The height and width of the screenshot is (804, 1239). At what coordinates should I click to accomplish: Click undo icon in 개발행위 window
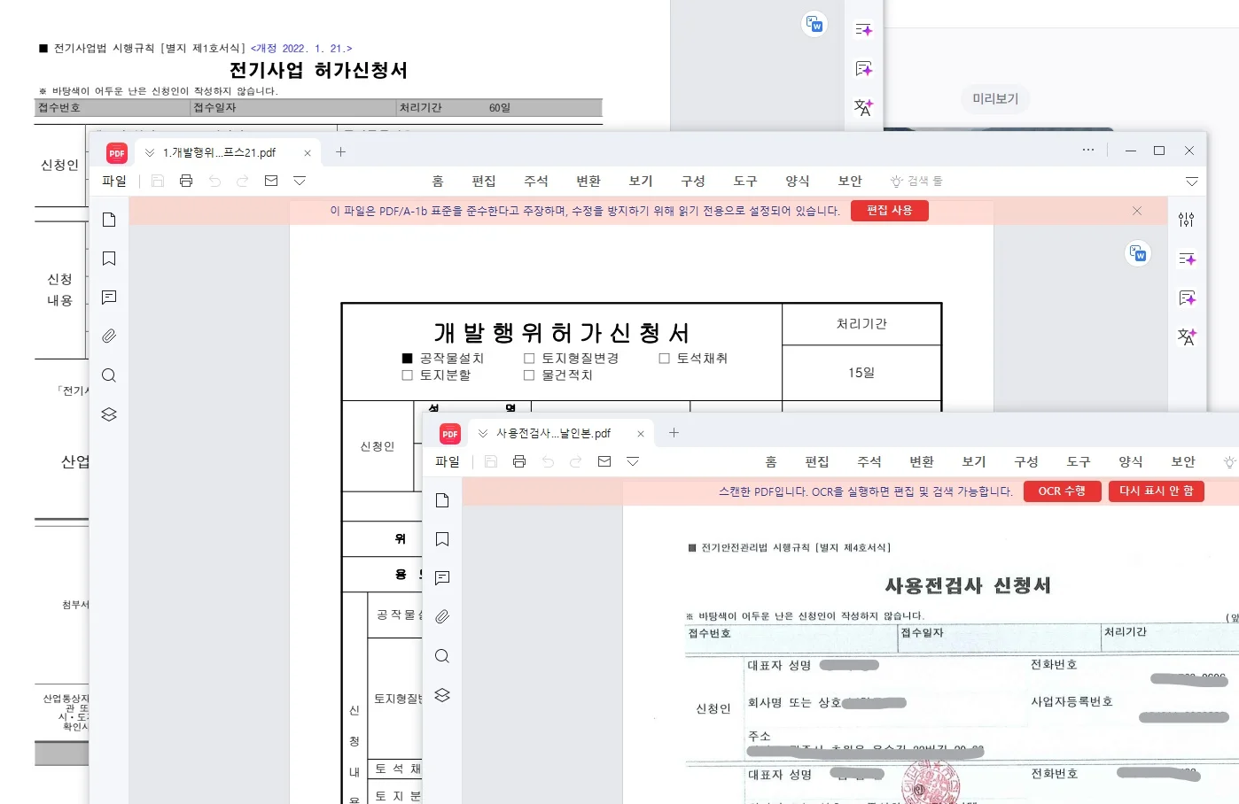(x=214, y=181)
